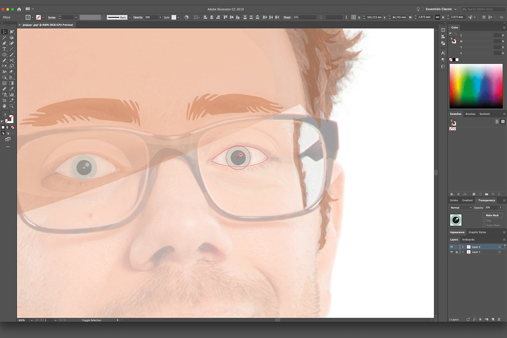The height and width of the screenshot is (338, 507).
Task: Switch to the Stroke tab
Action: (454, 200)
